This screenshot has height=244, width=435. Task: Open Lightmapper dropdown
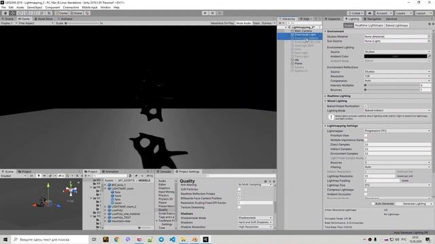(x=397, y=131)
